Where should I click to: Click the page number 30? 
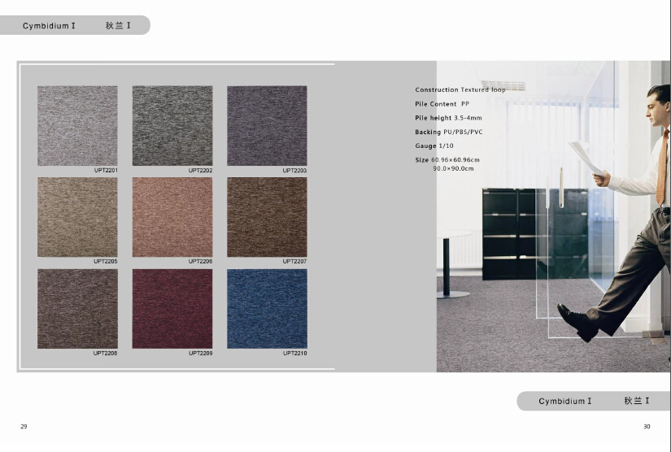pos(647,427)
